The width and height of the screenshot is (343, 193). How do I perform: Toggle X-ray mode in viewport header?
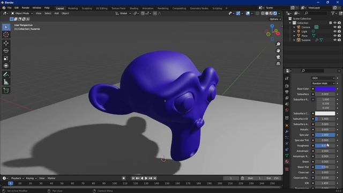[x=257, y=13]
